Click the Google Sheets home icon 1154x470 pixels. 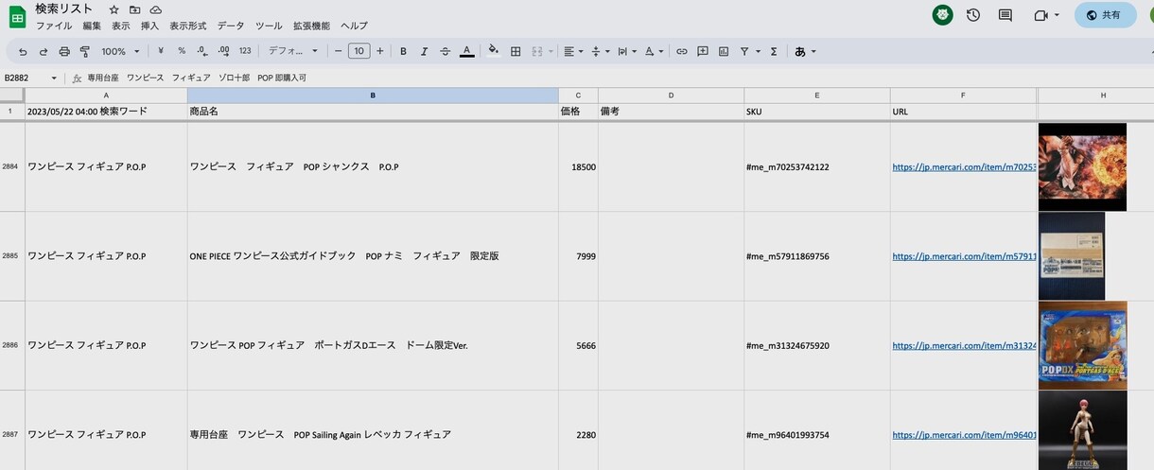coord(17,17)
